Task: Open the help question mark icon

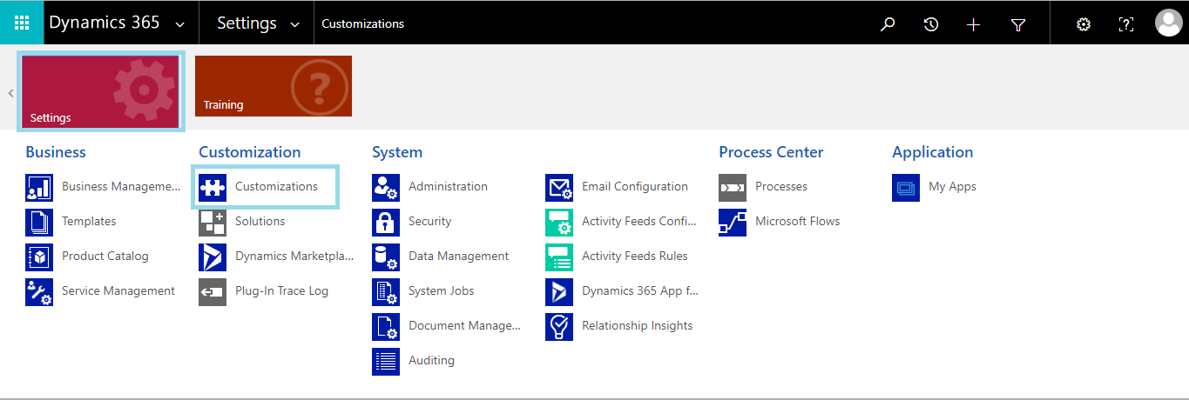Action: click(x=1126, y=24)
